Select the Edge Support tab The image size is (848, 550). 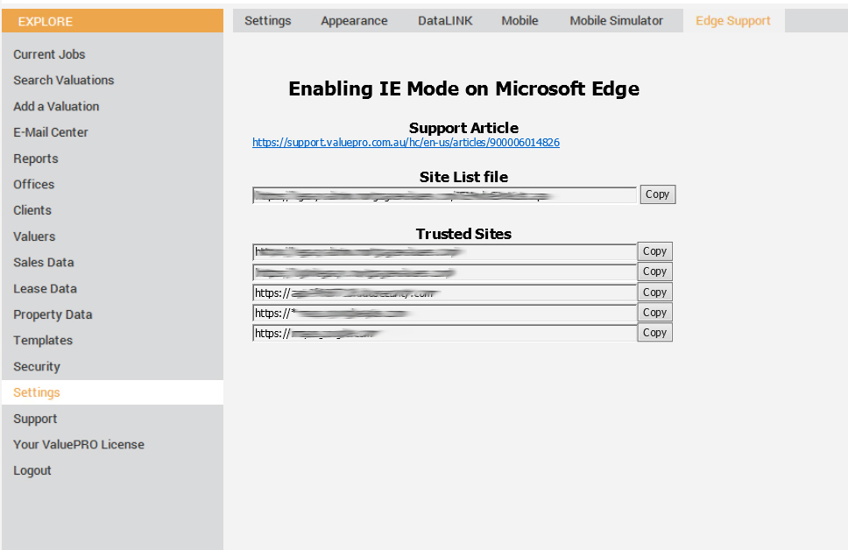[x=733, y=20]
